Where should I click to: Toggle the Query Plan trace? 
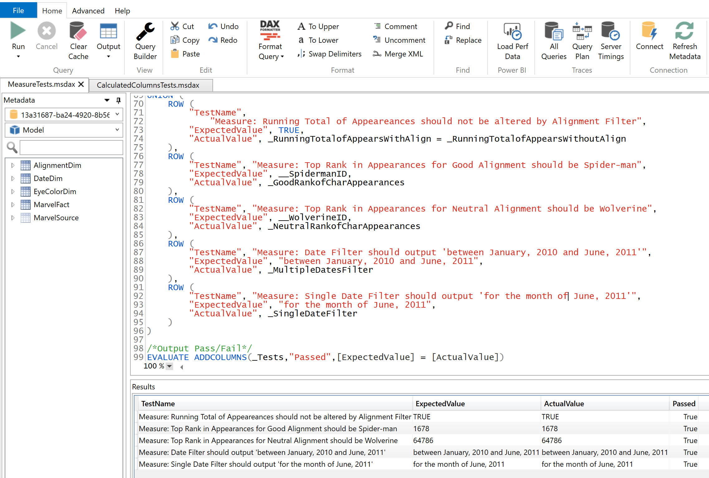(582, 32)
